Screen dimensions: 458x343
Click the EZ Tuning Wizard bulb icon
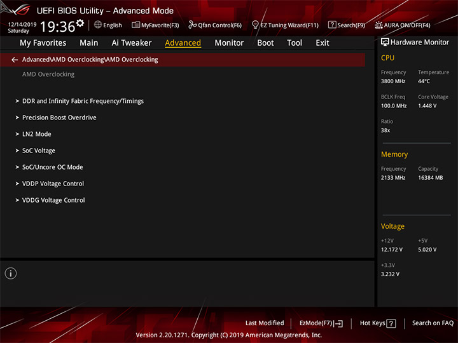pos(255,25)
